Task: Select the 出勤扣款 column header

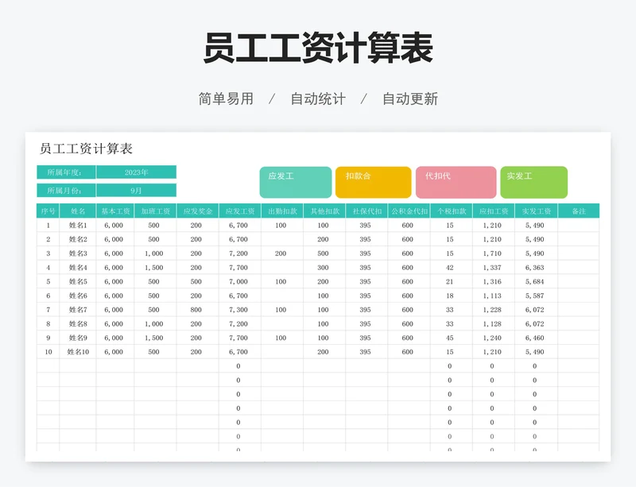Action: click(282, 211)
